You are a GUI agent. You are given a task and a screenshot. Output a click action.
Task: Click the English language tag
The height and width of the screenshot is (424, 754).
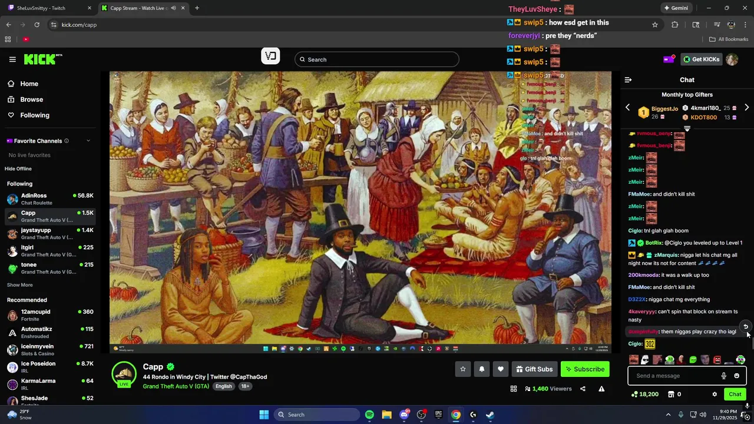pyautogui.click(x=223, y=386)
